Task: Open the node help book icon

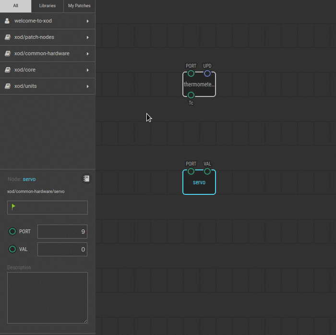Action: pyautogui.click(x=86, y=179)
